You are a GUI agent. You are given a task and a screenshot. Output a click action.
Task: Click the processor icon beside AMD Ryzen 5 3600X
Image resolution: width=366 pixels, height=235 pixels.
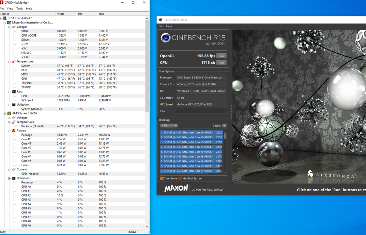(9, 113)
